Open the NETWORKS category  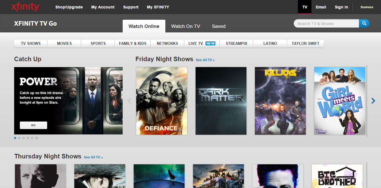click(167, 43)
